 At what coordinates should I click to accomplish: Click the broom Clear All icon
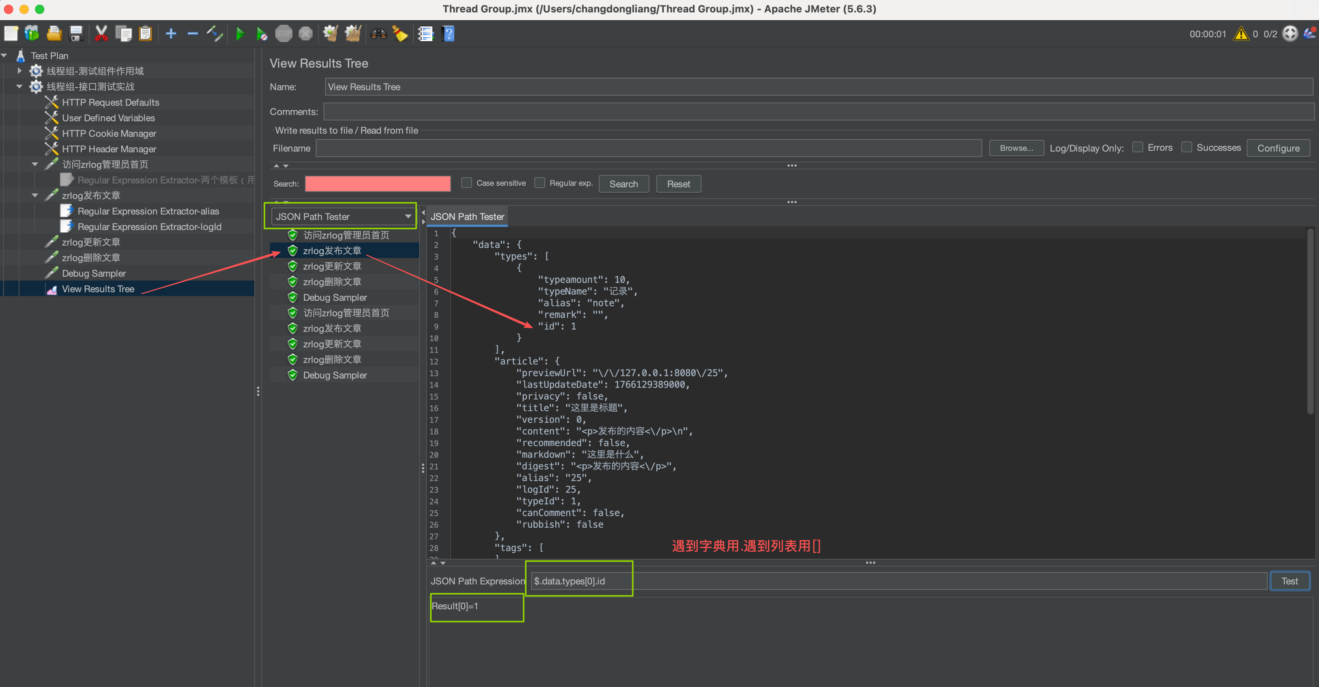353,34
